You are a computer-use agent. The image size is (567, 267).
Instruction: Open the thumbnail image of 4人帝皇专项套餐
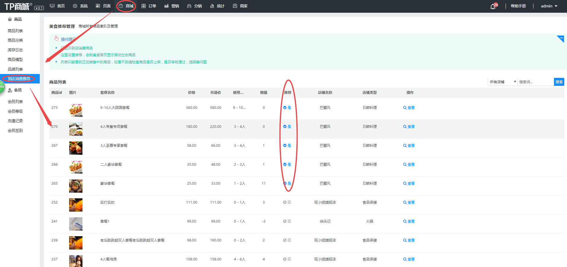pos(76,129)
